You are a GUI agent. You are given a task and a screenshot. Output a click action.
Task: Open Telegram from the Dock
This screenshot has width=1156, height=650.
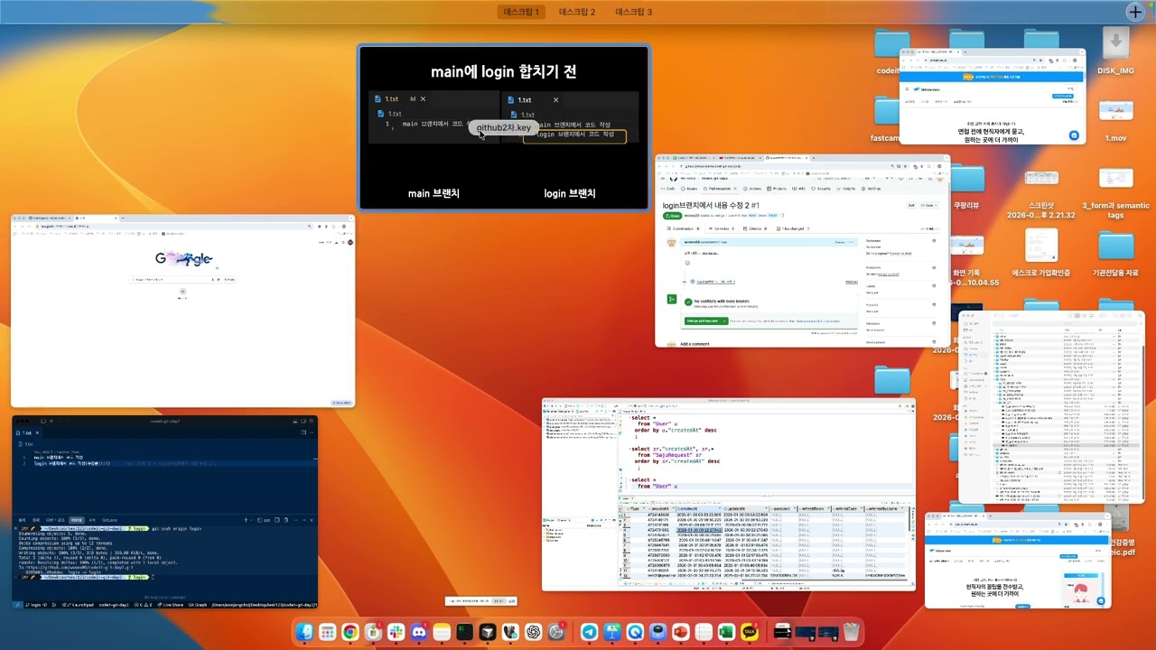pyautogui.click(x=589, y=633)
